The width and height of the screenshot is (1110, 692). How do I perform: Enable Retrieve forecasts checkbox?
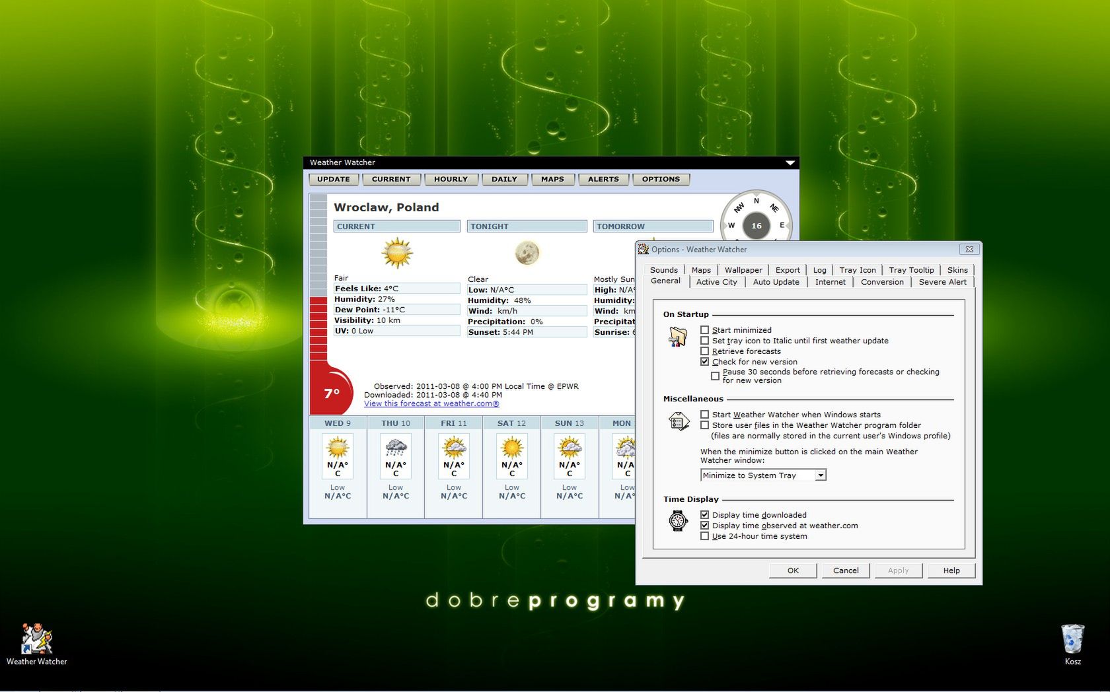pos(704,351)
